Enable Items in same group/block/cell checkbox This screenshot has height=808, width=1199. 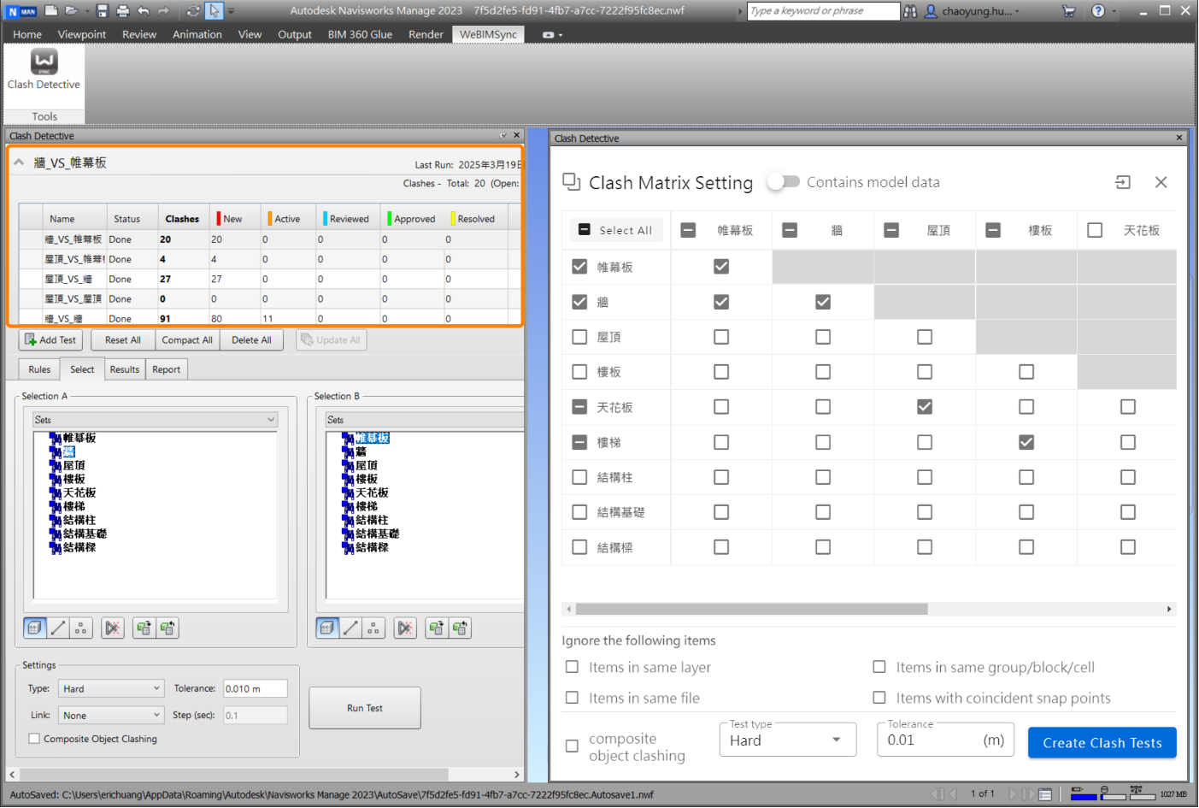[x=879, y=667]
